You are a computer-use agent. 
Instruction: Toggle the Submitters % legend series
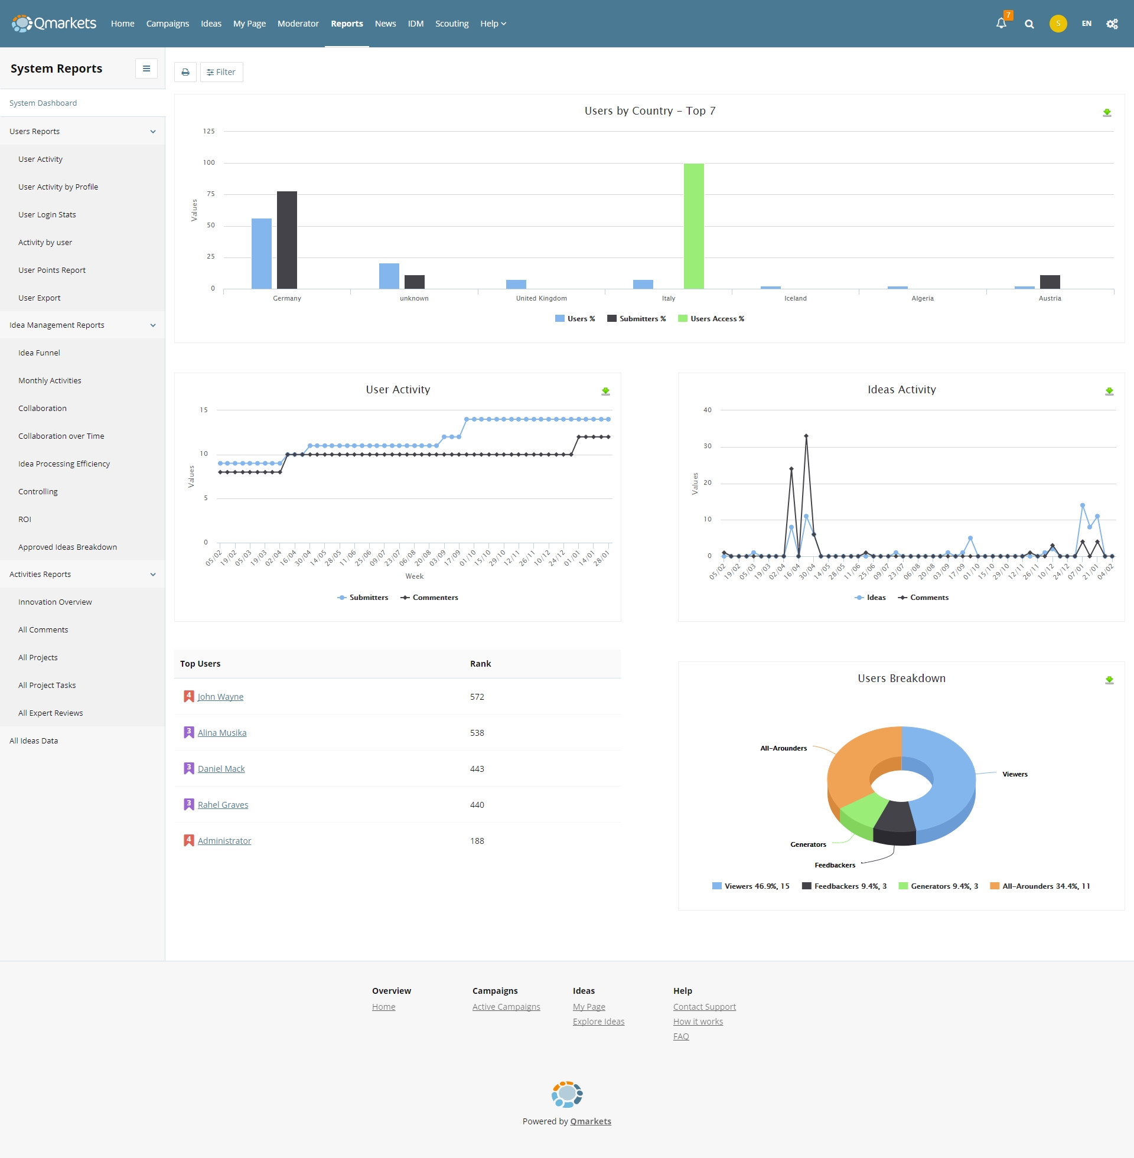coord(636,319)
